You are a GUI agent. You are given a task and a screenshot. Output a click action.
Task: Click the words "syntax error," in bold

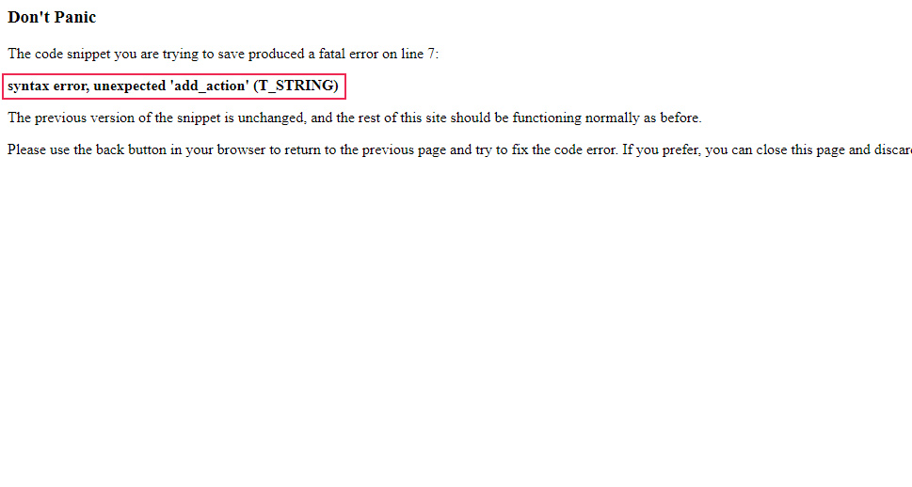pos(48,86)
